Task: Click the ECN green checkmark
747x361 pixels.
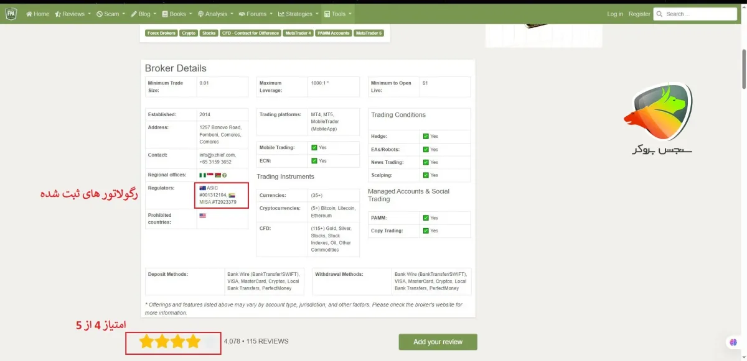Action: click(x=314, y=161)
